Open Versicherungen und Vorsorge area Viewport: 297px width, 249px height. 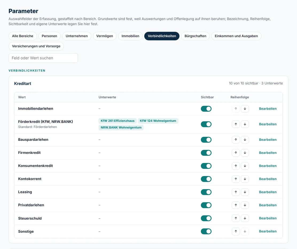tap(36, 46)
